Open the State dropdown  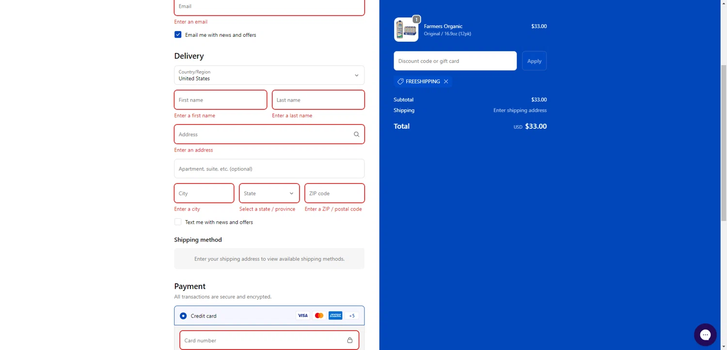coord(269,193)
